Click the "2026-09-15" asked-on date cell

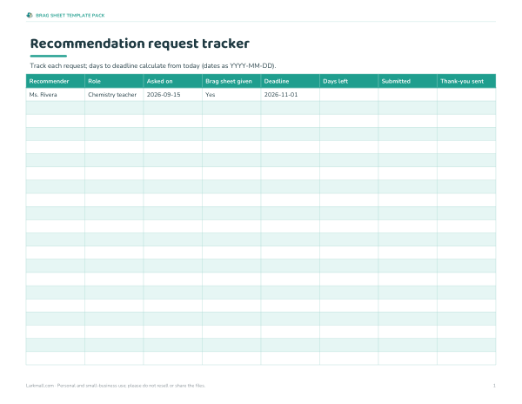173,95
